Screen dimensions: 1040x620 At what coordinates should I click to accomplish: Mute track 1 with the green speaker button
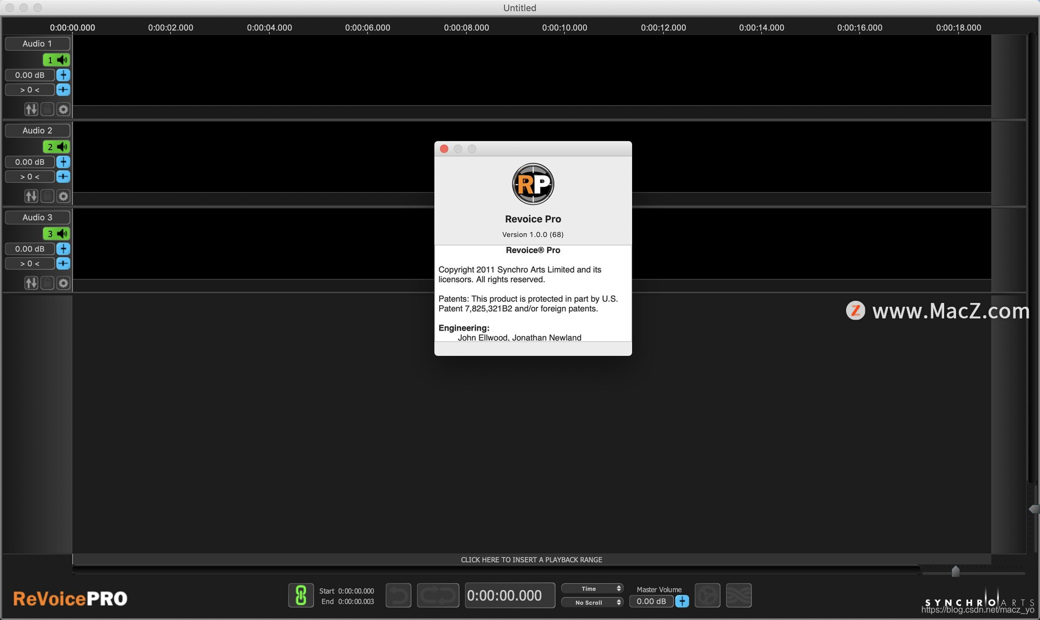click(x=56, y=60)
